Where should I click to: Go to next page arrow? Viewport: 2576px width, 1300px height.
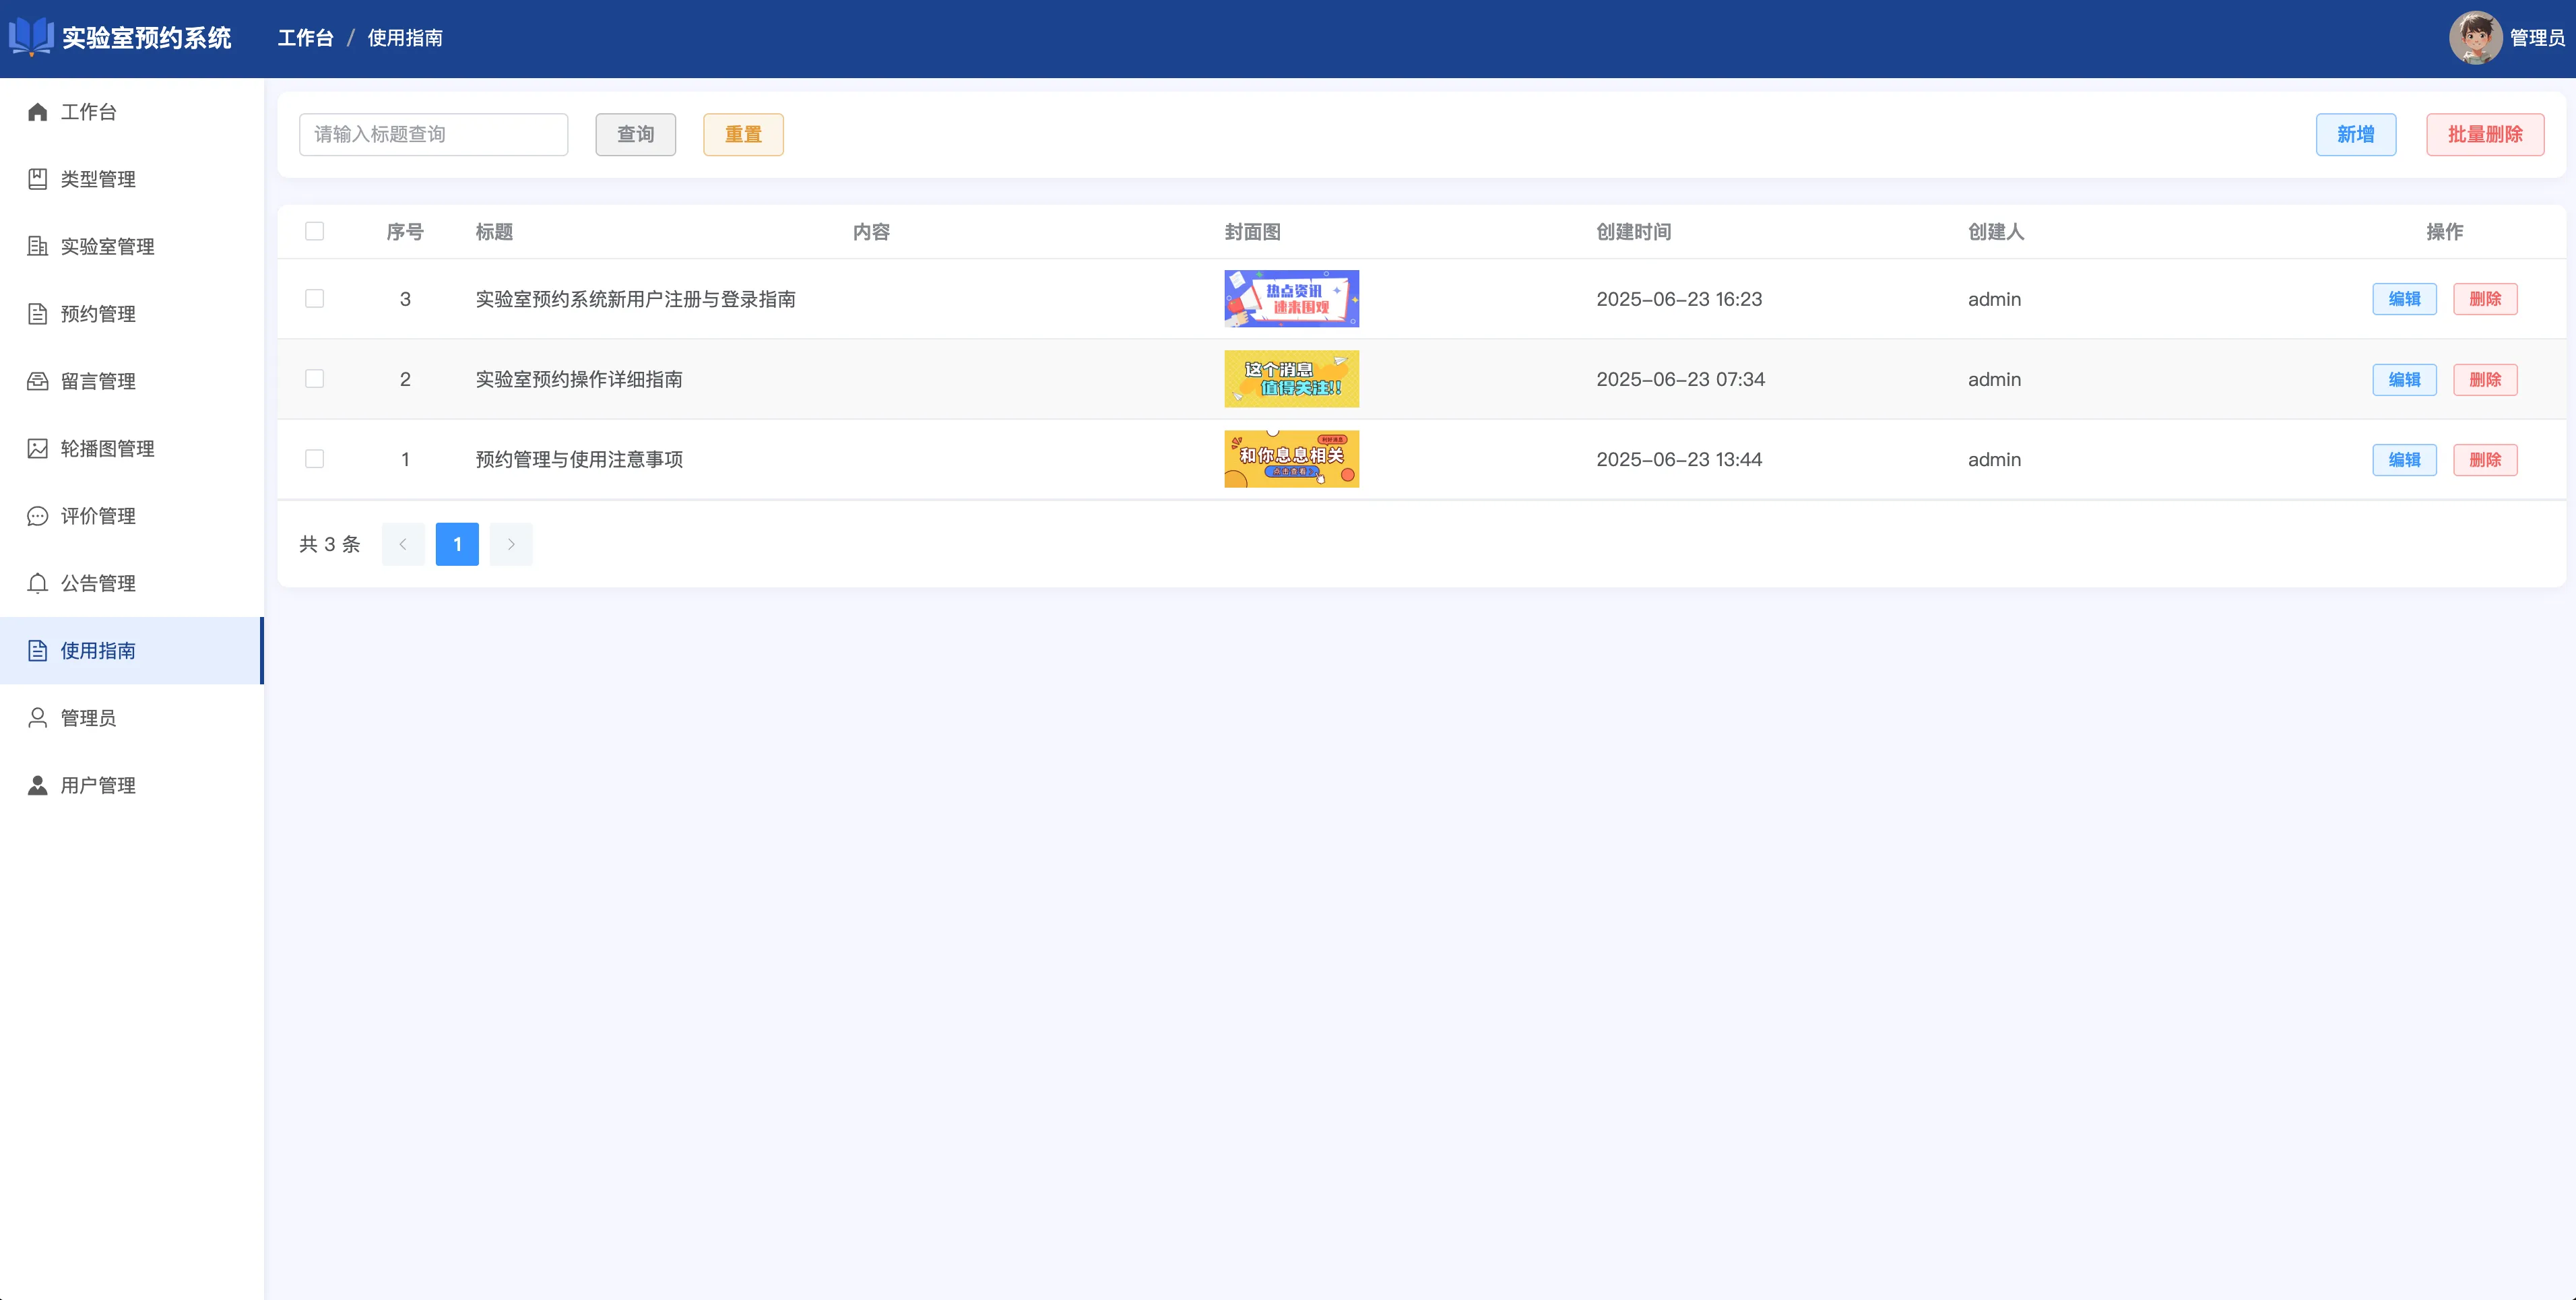pyautogui.click(x=511, y=544)
